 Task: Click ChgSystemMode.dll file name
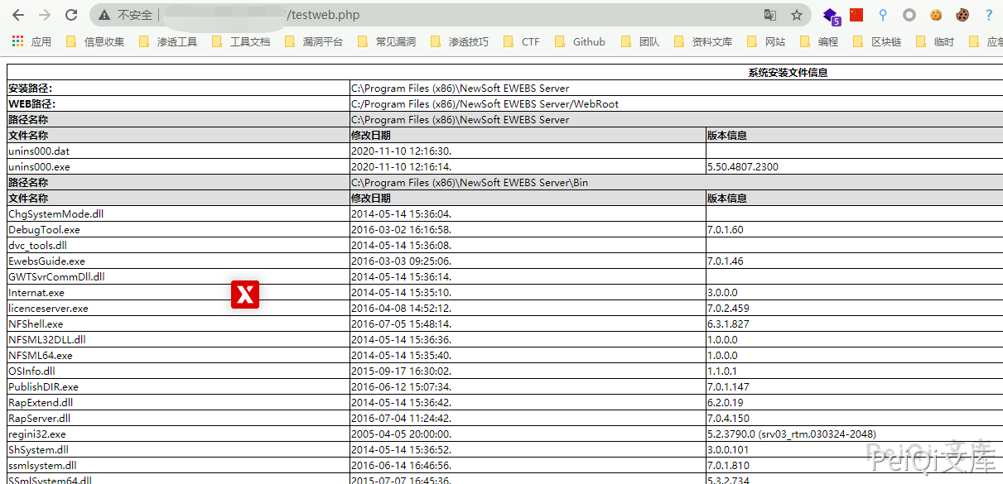[x=55, y=214]
